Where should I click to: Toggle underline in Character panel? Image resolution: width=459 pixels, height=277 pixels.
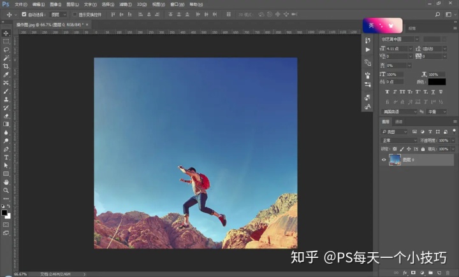433,92
